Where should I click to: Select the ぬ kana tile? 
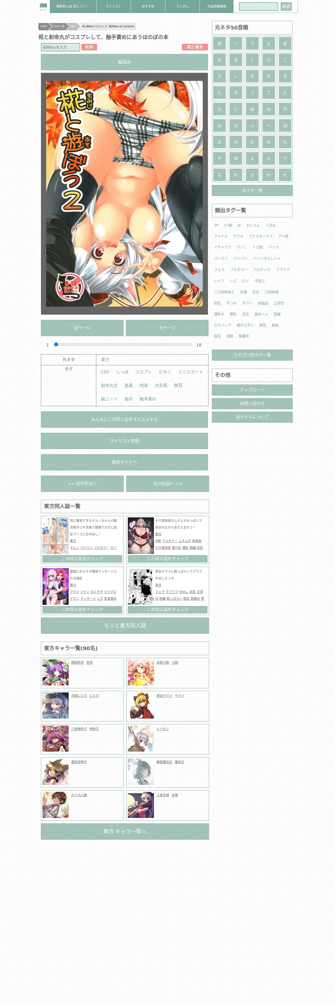click(x=252, y=109)
